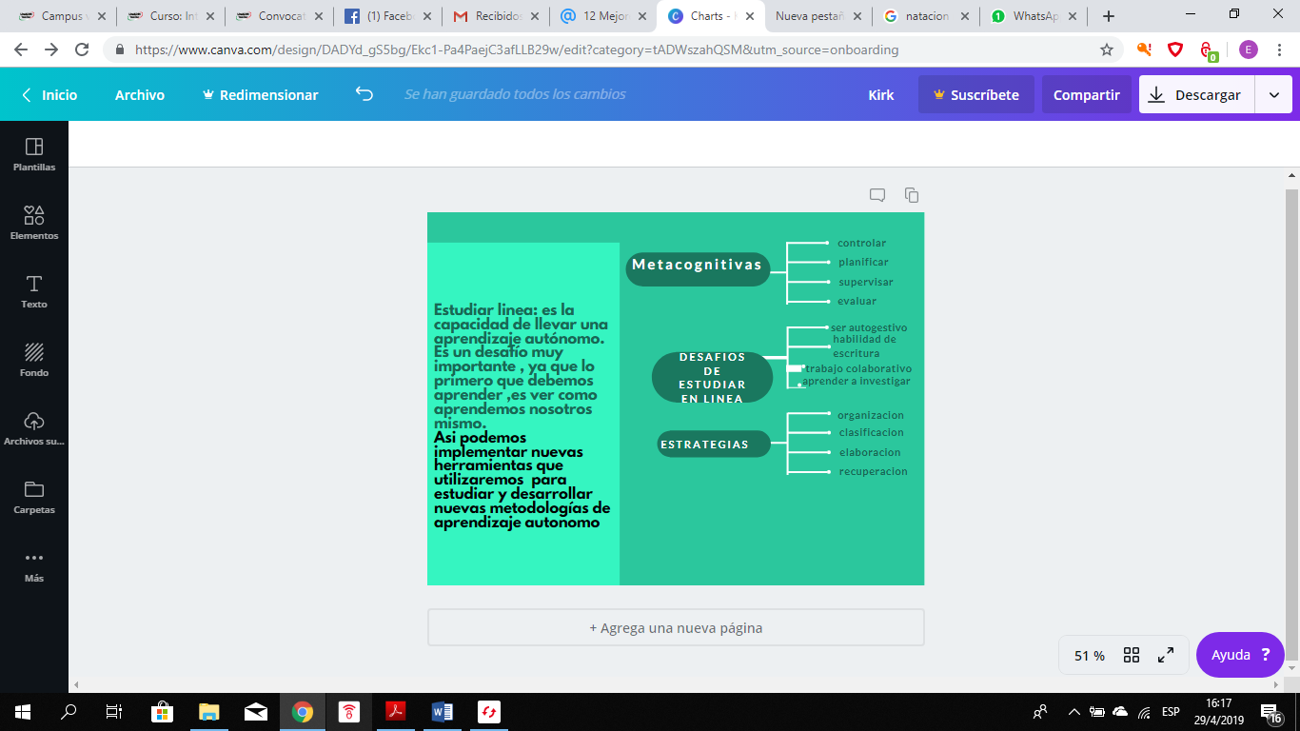Open the Plantillas templates panel
The height and width of the screenshot is (731, 1300).
(34, 154)
